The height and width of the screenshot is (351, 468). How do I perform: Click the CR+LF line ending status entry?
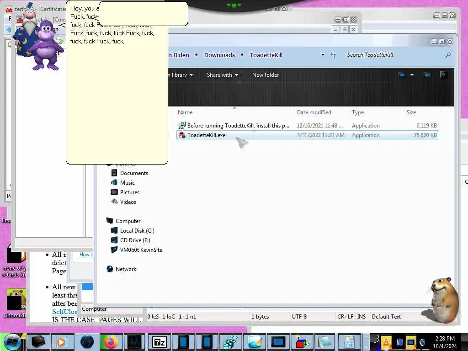click(x=345, y=317)
